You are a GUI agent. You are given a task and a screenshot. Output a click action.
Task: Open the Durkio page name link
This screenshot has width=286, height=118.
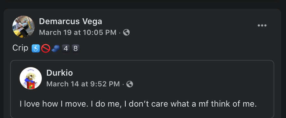click(x=59, y=73)
